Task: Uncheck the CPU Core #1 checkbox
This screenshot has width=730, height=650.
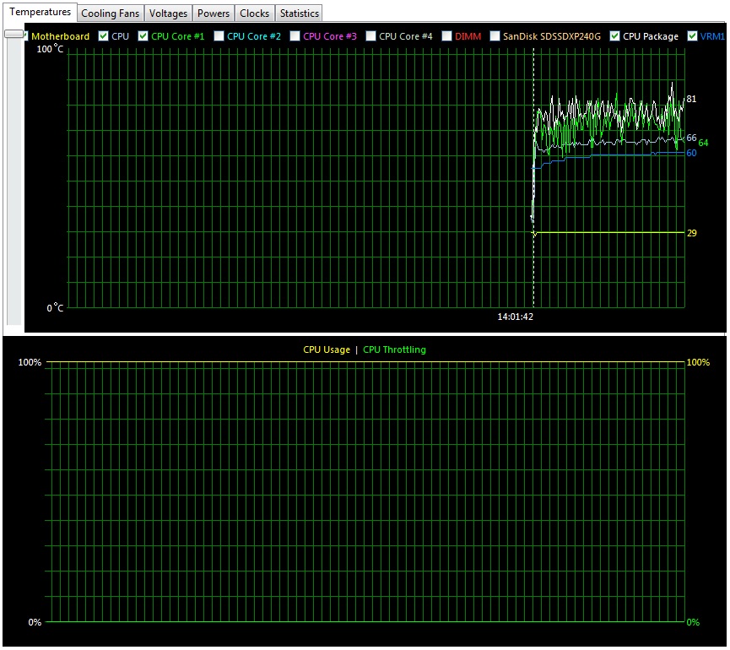Action: [143, 35]
